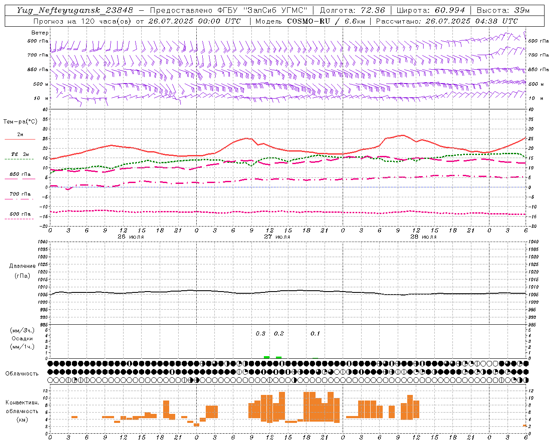Click the 700 гПа entry in temperature legend
Viewport: 551px width, 441px height.
click(x=20, y=194)
